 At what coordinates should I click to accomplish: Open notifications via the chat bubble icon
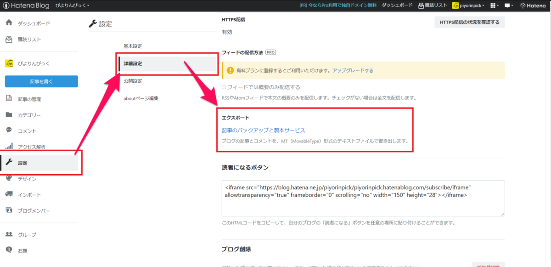pos(507,6)
